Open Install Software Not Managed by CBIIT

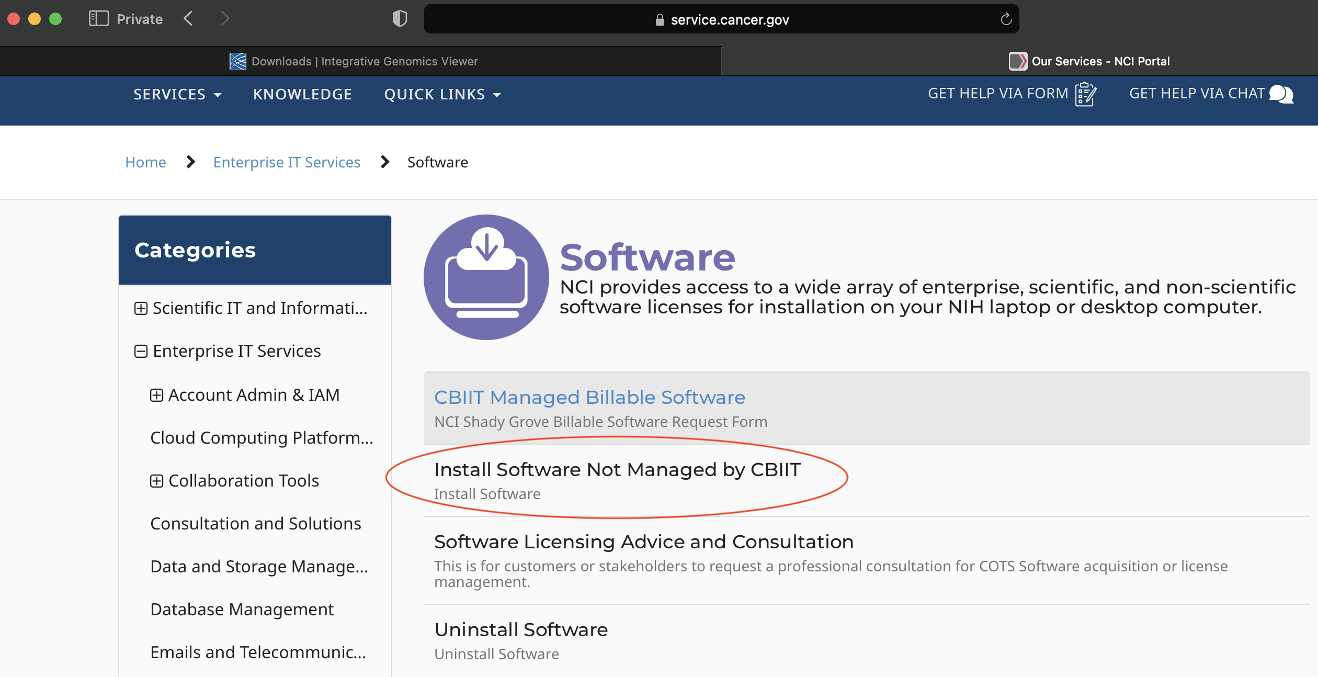[617, 470]
